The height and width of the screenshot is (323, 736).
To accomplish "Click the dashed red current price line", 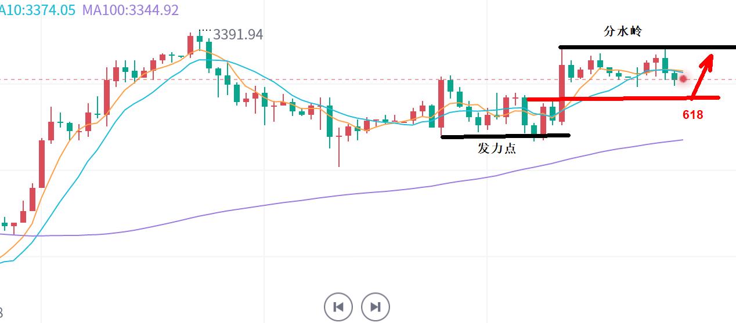I will point(348,79).
